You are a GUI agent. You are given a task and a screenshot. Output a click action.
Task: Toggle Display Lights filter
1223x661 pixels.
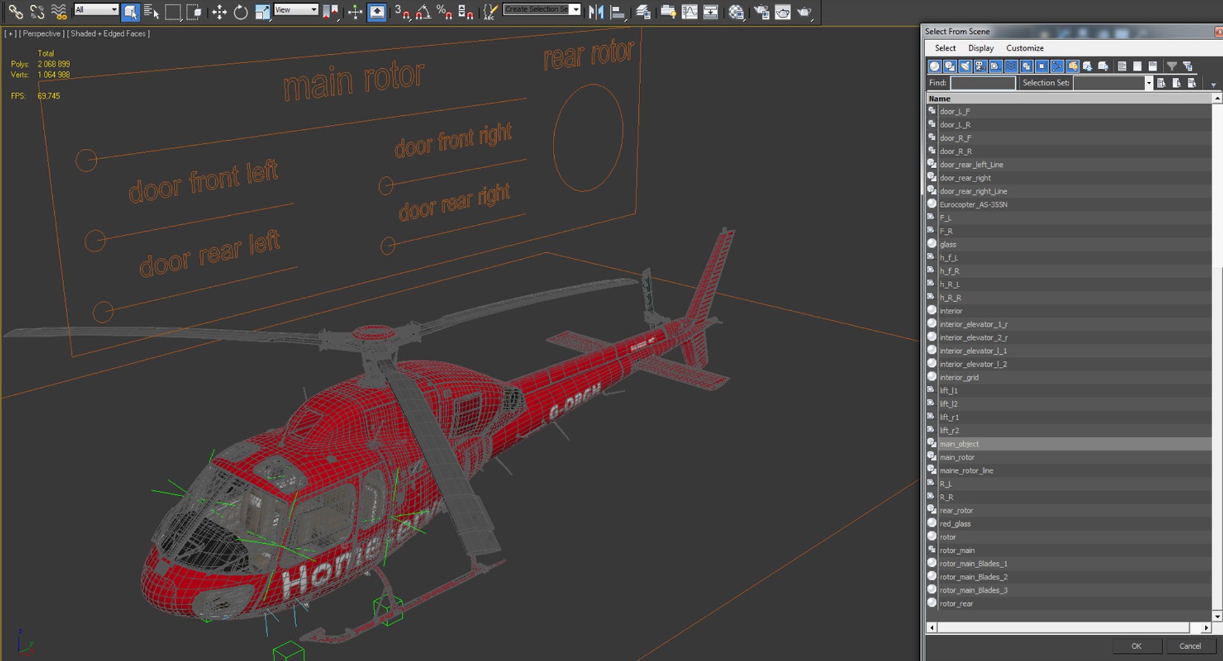(x=965, y=66)
